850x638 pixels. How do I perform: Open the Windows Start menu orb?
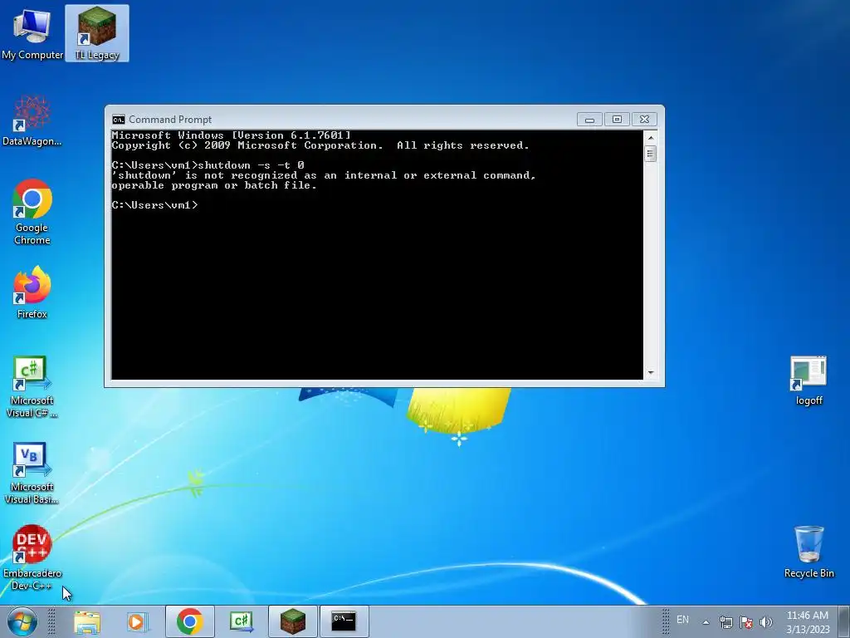[22, 621]
